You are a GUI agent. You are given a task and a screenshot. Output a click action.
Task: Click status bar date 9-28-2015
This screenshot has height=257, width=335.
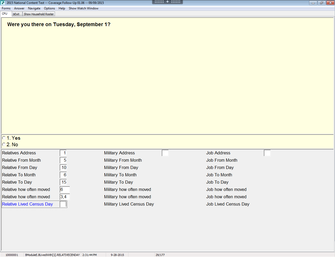tap(117, 255)
